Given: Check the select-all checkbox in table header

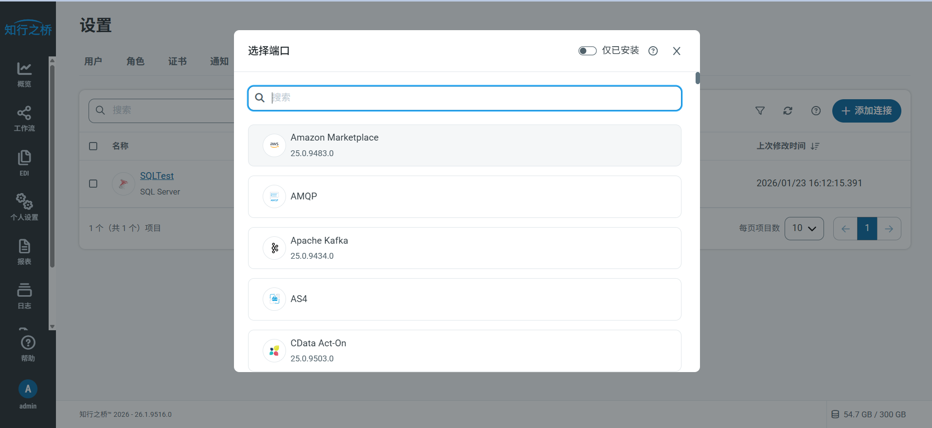Looking at the screenshot, I should (93, 146).
